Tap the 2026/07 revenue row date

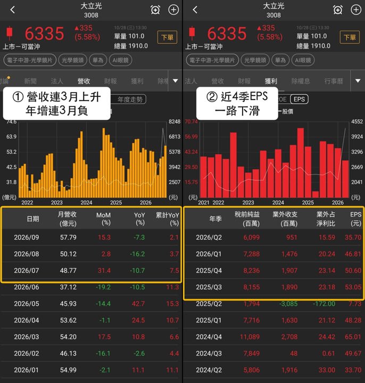(x=27, y=271)
